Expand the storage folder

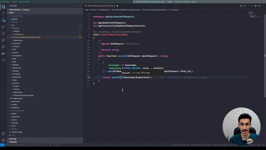pos(15,123)
